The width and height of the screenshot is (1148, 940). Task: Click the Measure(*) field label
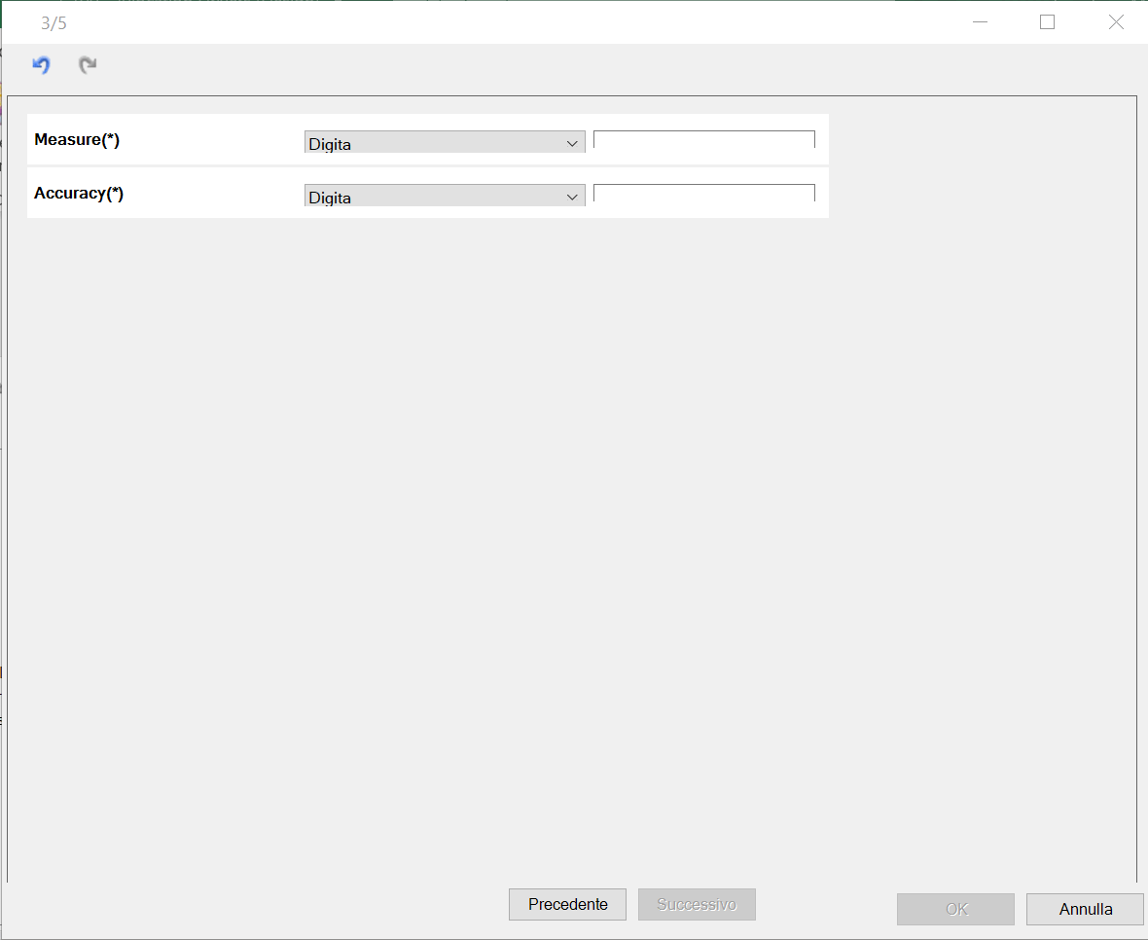point(77,139)
